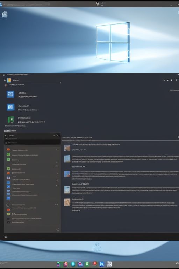Open the green taskbar app icon
Image resolution: width=179 pixels, height=269 pixels.
(87, 264)
